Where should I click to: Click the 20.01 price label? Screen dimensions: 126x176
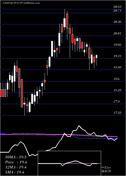[117, 33]
